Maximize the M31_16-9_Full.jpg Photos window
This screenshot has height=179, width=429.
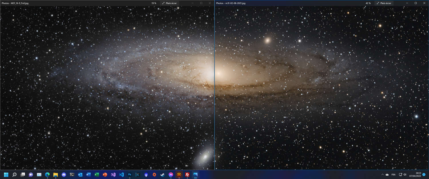201,3
